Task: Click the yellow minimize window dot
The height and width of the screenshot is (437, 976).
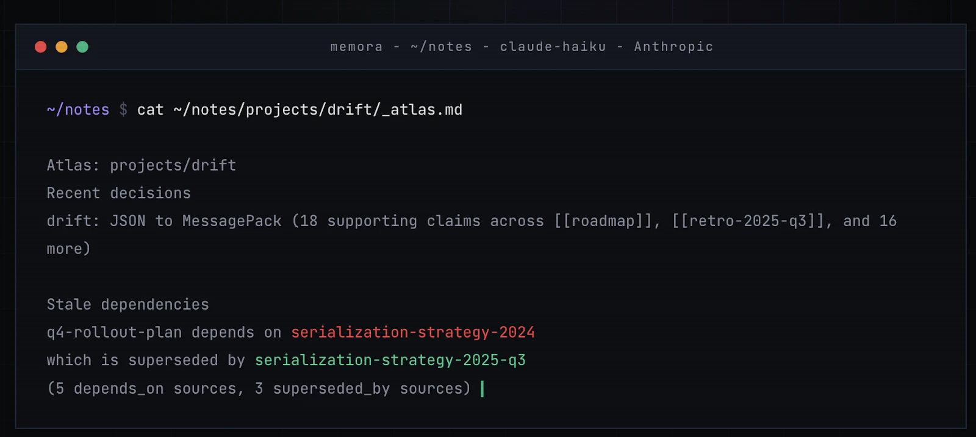Action: [62, 47]
